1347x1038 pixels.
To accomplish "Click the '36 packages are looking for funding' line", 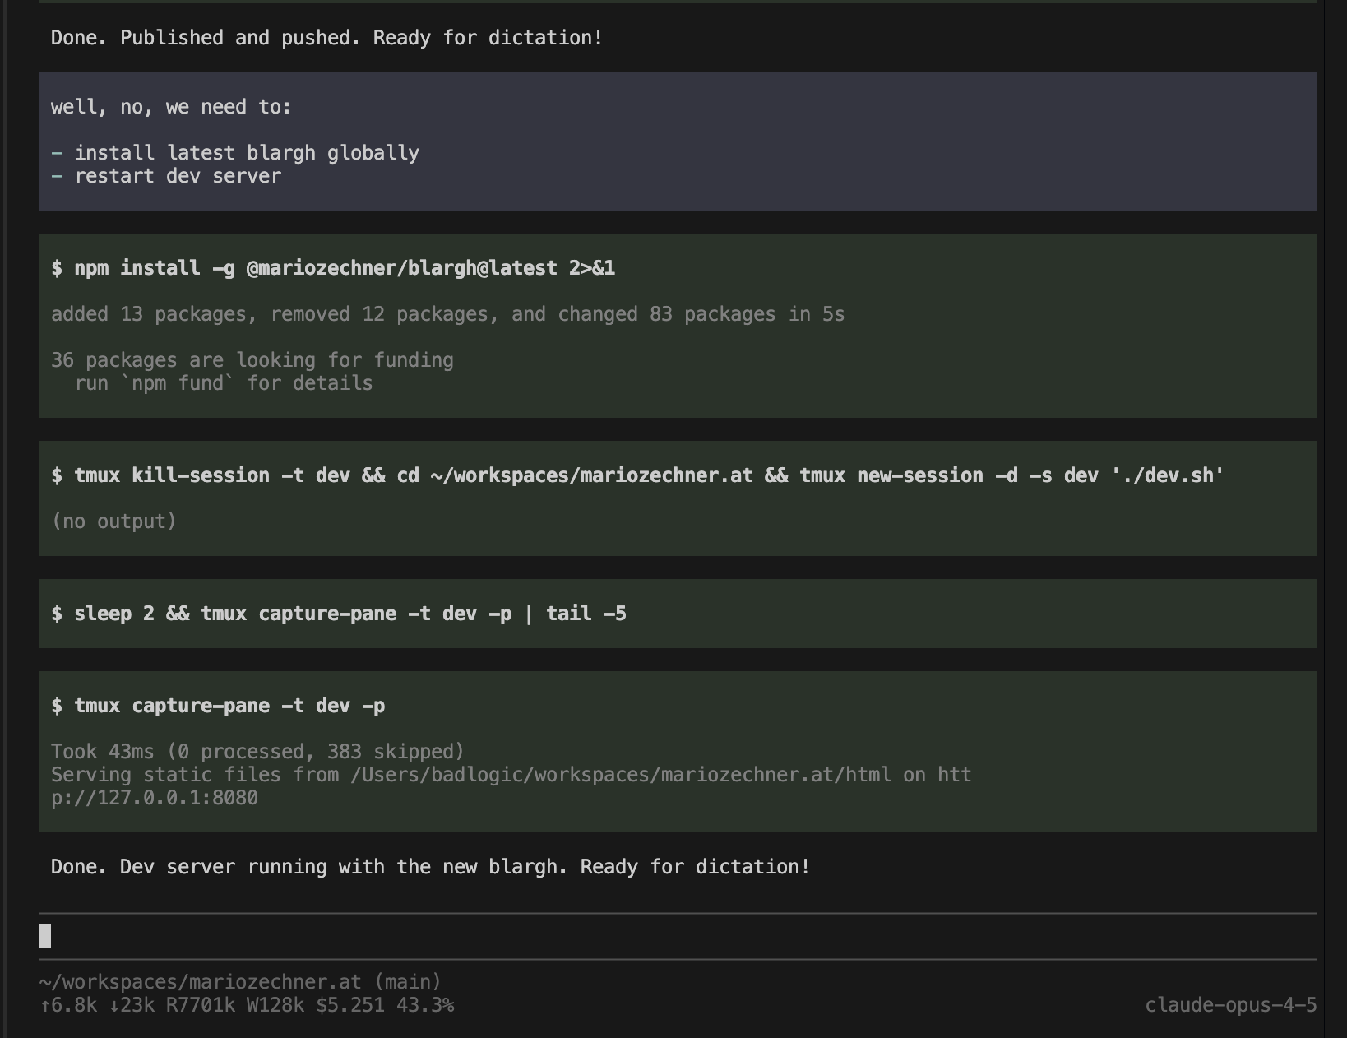I will pos(252,360).
